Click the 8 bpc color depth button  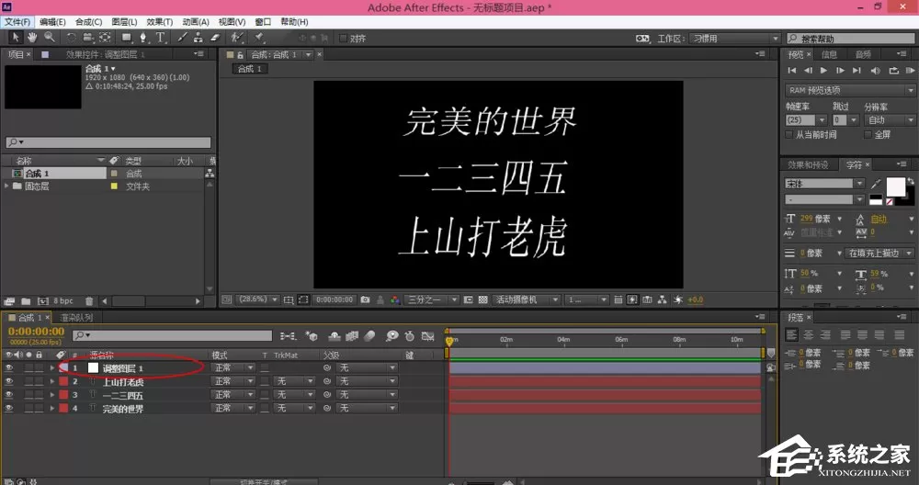63,301
